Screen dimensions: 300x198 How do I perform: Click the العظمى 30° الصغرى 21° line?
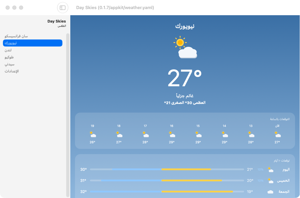click(x=185, y=103)
